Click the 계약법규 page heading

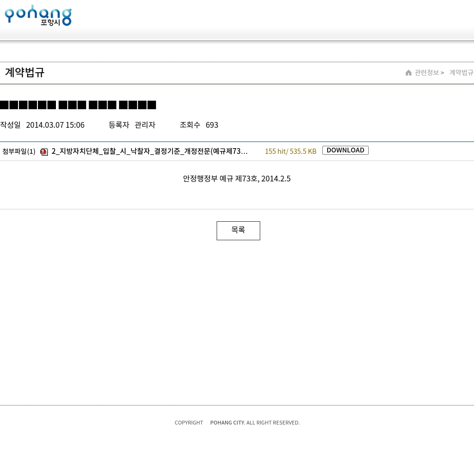pos(25,73)
